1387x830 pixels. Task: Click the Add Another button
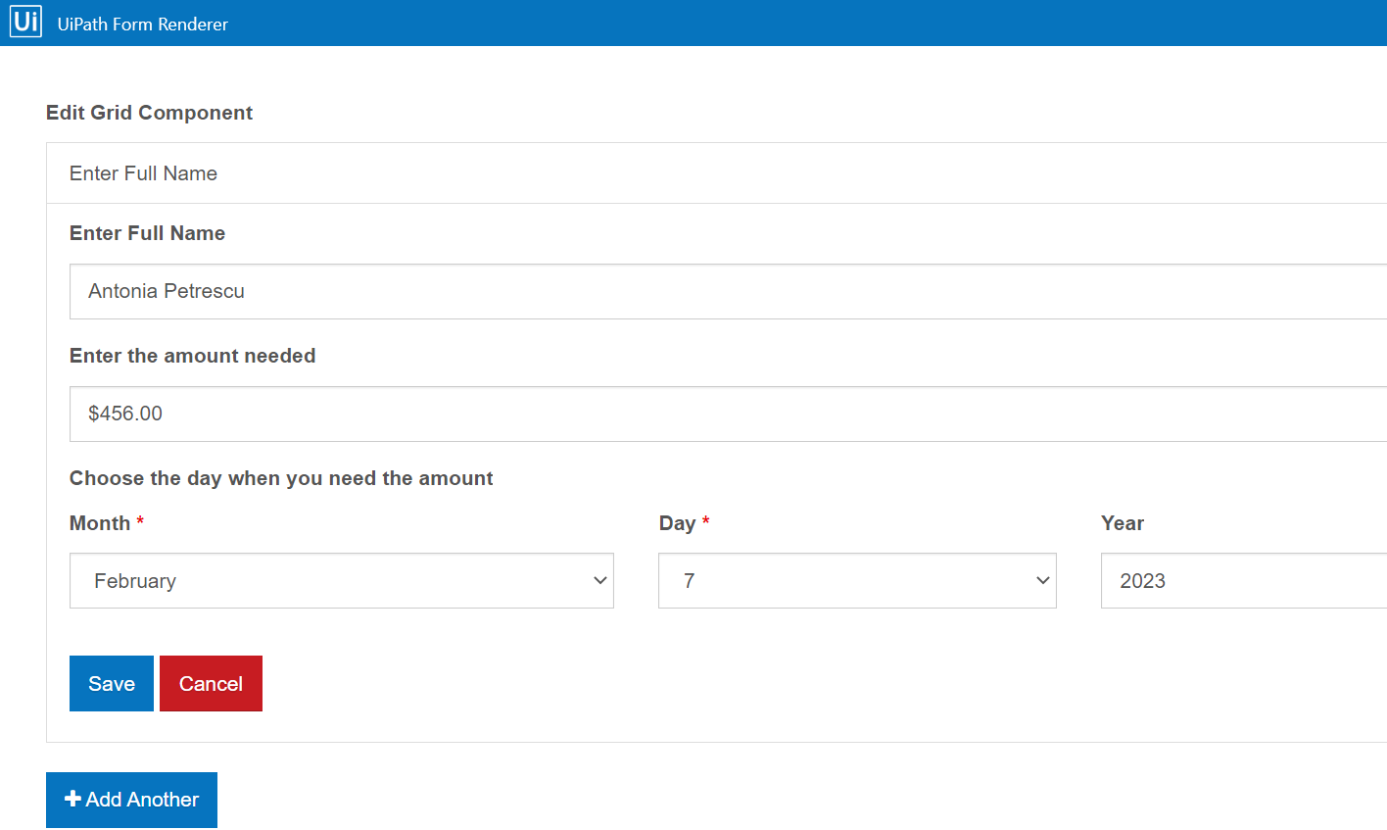pyautogui.click(x=131, y=800)
